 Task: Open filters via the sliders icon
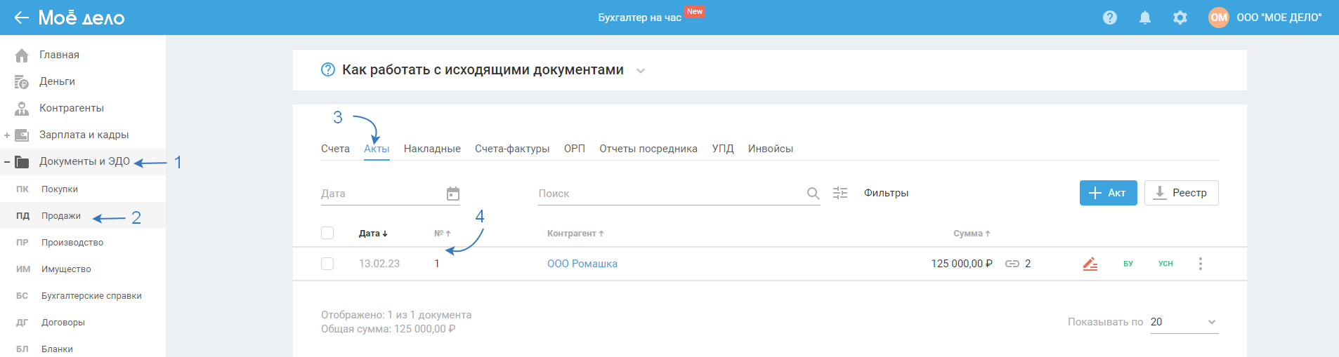point(840,193)
